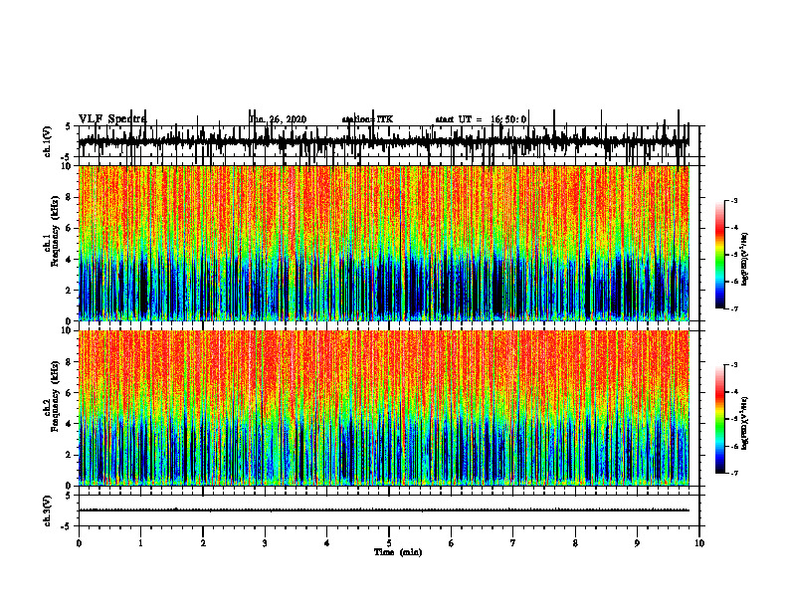Click the "1" minute tick on time axis

[140, 543]
